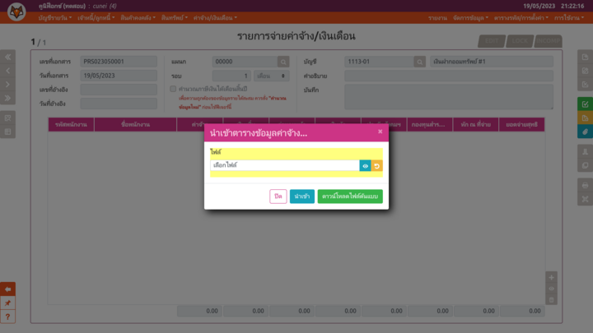
Task: Go to first record double-chevron arrow
Action: click(8, 57)
